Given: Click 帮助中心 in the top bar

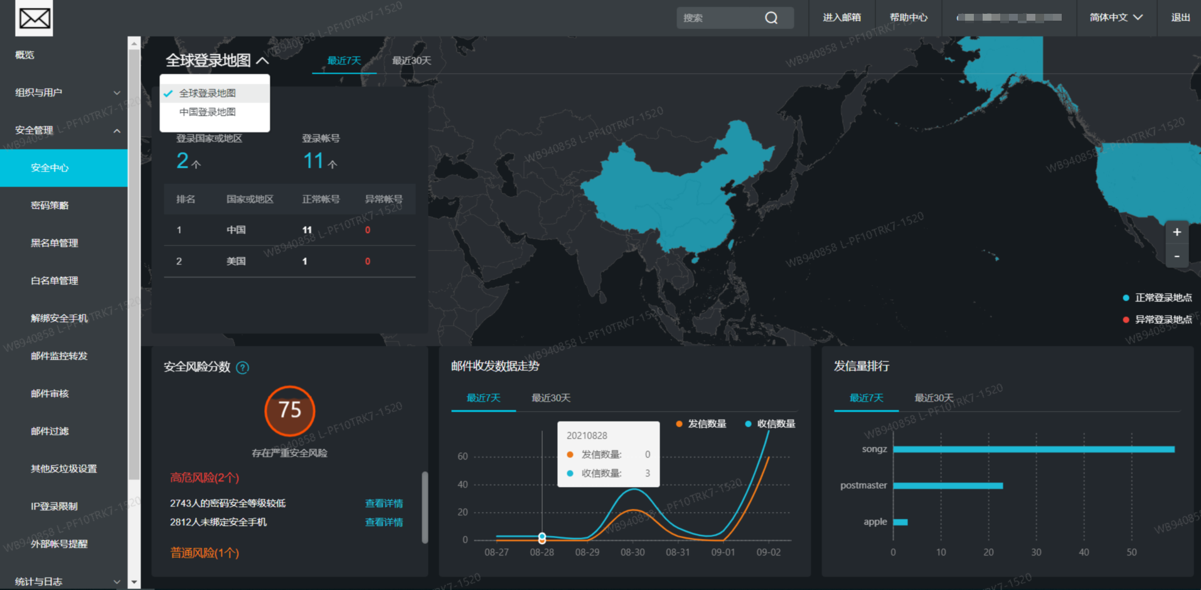Looking at the screenshot, I should click(x=909, y=18).
